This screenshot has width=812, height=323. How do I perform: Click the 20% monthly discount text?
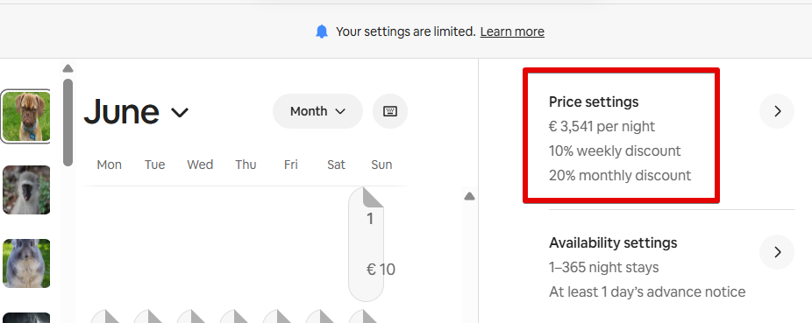(x=620, y=175)
